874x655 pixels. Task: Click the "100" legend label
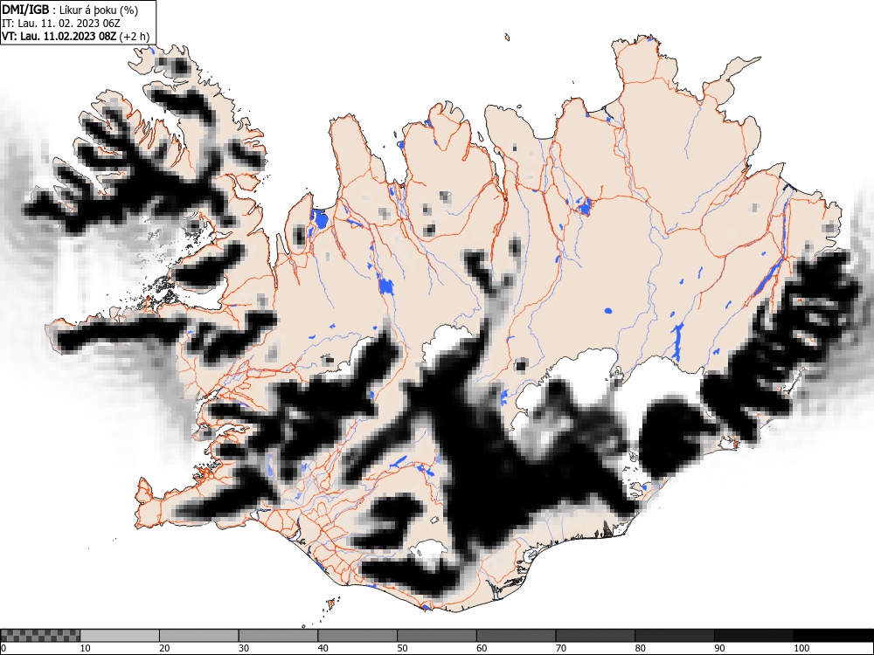pos(801,648)
